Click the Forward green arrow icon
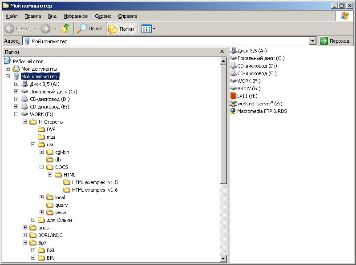The height and width of the screenshot is (265, 356). click(x=45, y=28)
